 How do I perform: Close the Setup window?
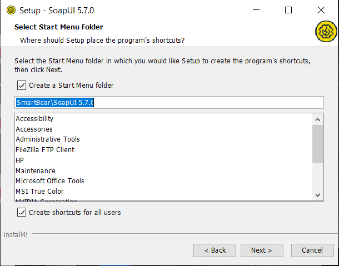321,10
